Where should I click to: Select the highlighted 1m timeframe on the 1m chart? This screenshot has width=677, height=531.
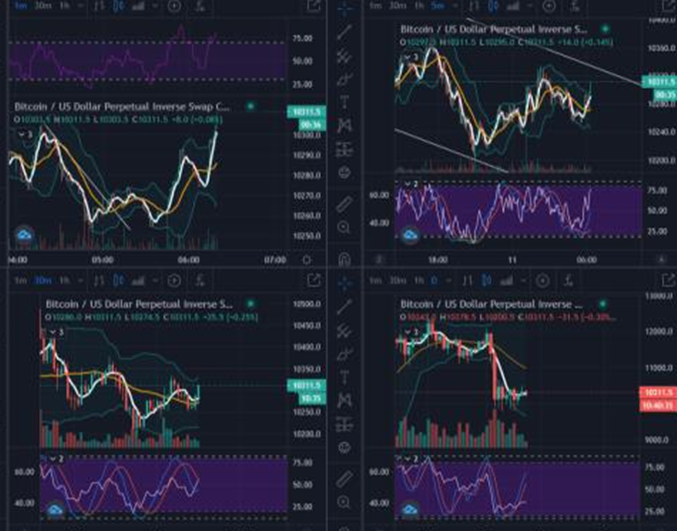point(21,6)
